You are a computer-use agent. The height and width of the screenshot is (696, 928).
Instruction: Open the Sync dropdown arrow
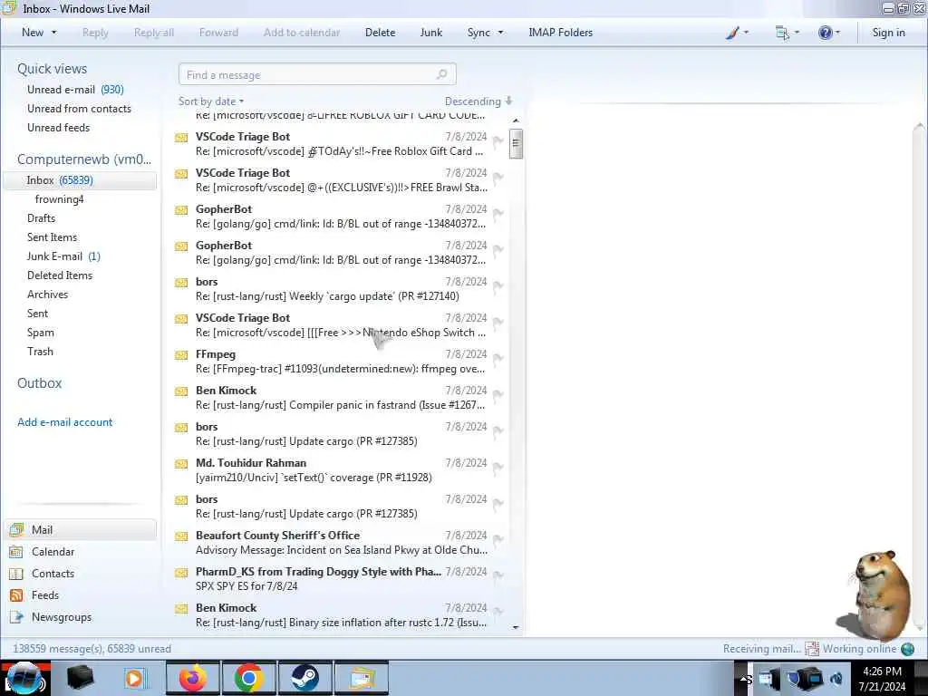500,33
